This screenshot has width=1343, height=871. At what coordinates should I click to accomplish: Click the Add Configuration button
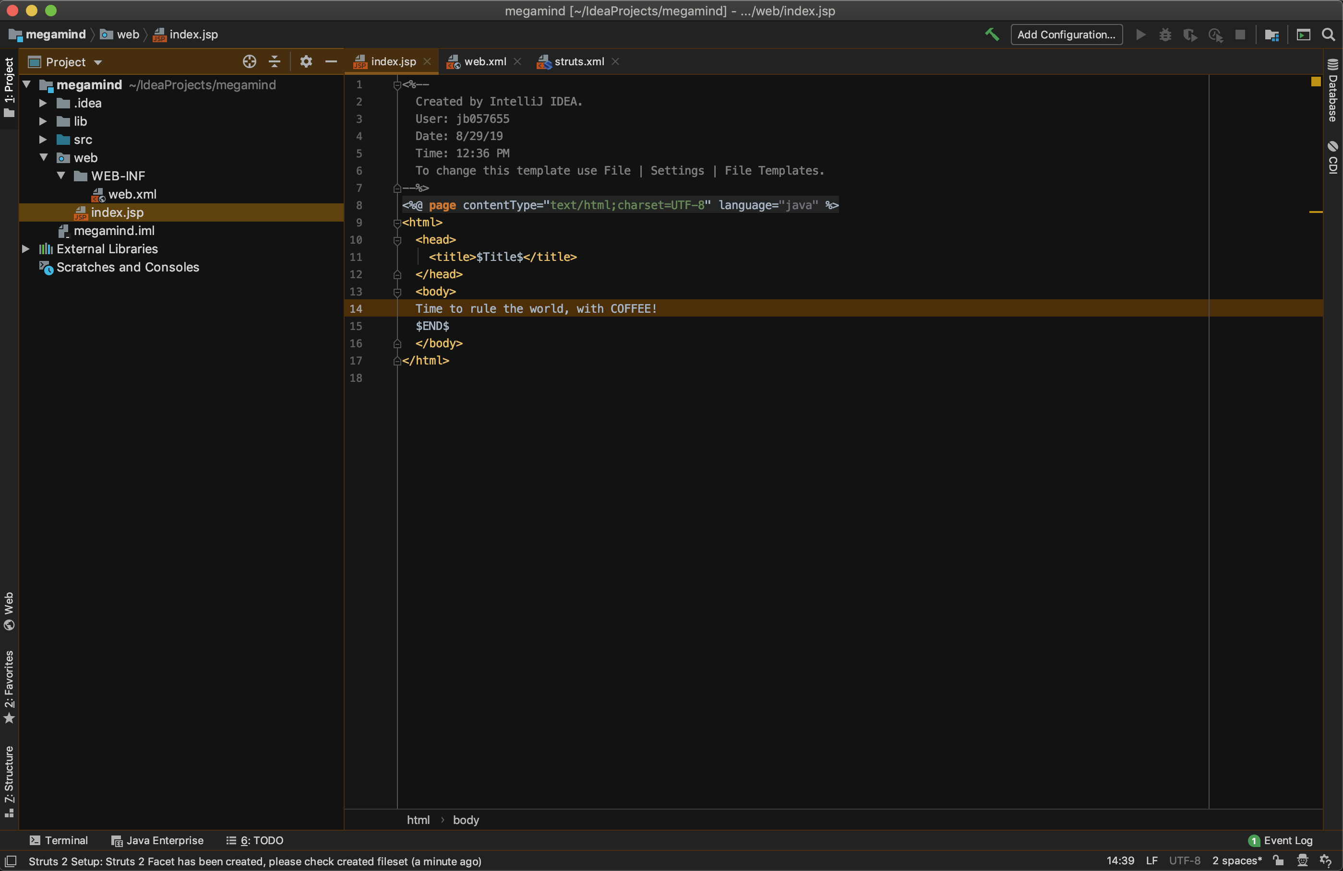point(1066,35)
